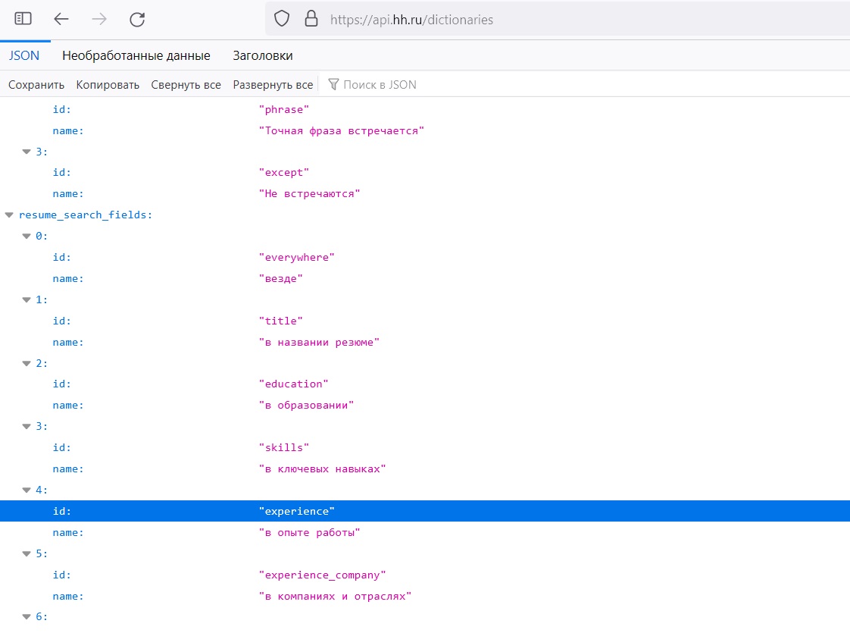
Task: Collapse item 1 with id 'title'
Action: (26, 300)
